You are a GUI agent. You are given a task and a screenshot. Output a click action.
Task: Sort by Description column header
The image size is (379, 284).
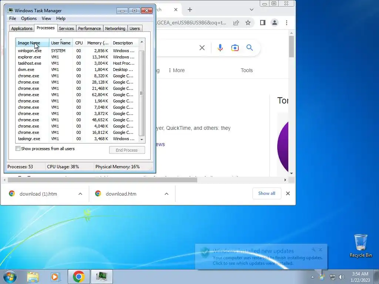(124, 43)
